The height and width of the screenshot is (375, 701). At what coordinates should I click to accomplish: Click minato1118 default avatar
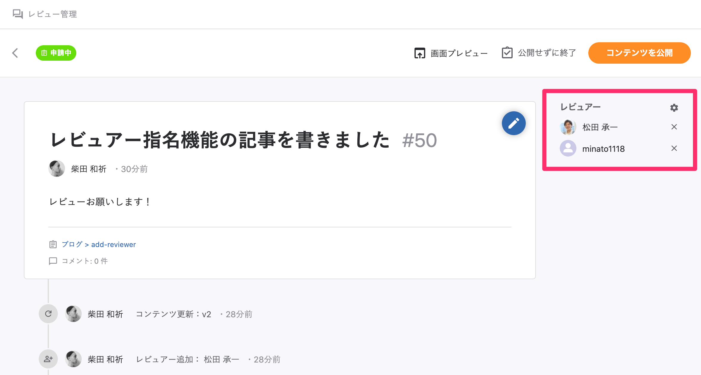pos(568,149)
